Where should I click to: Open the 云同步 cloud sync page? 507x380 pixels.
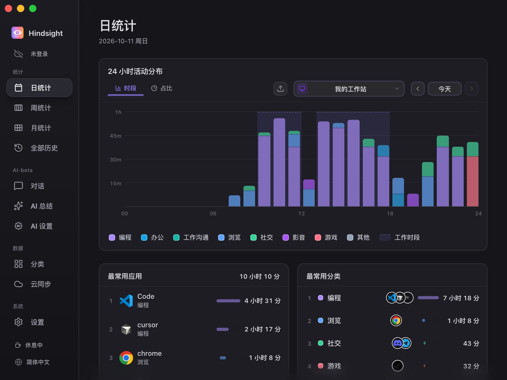tap(39, 284)
